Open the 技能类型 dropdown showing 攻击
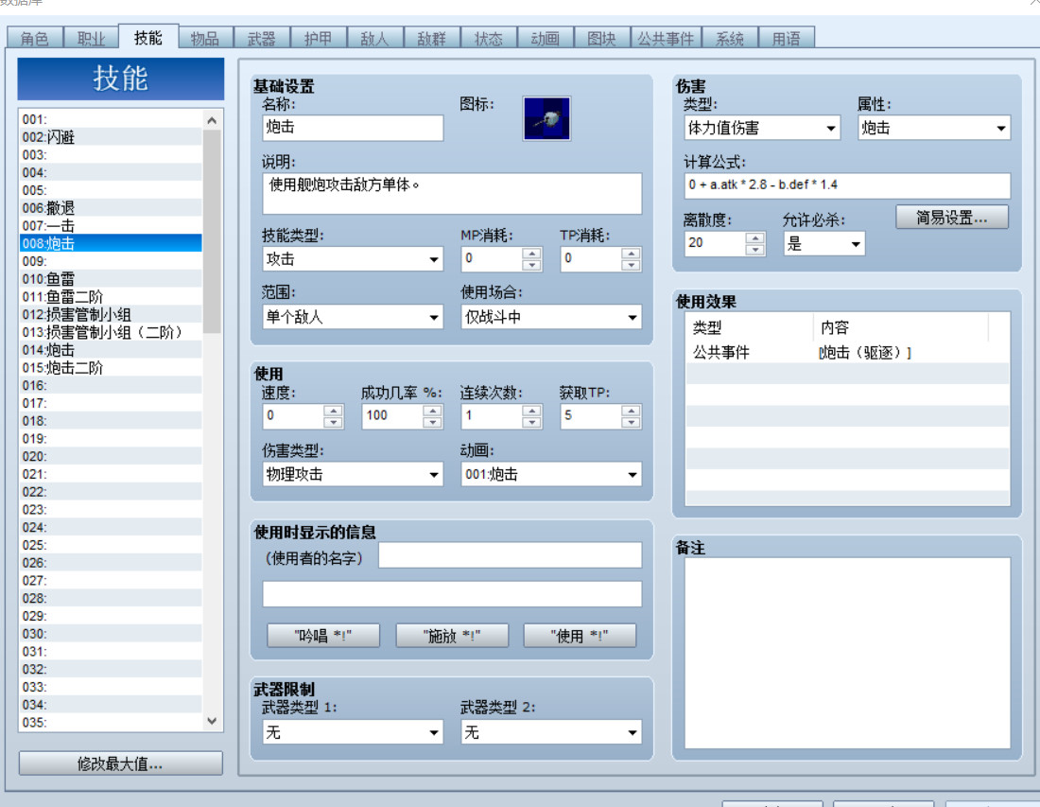The image size is (1040, 807). point(353,259)
